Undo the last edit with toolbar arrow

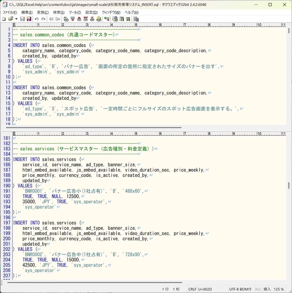coord(37,19)
